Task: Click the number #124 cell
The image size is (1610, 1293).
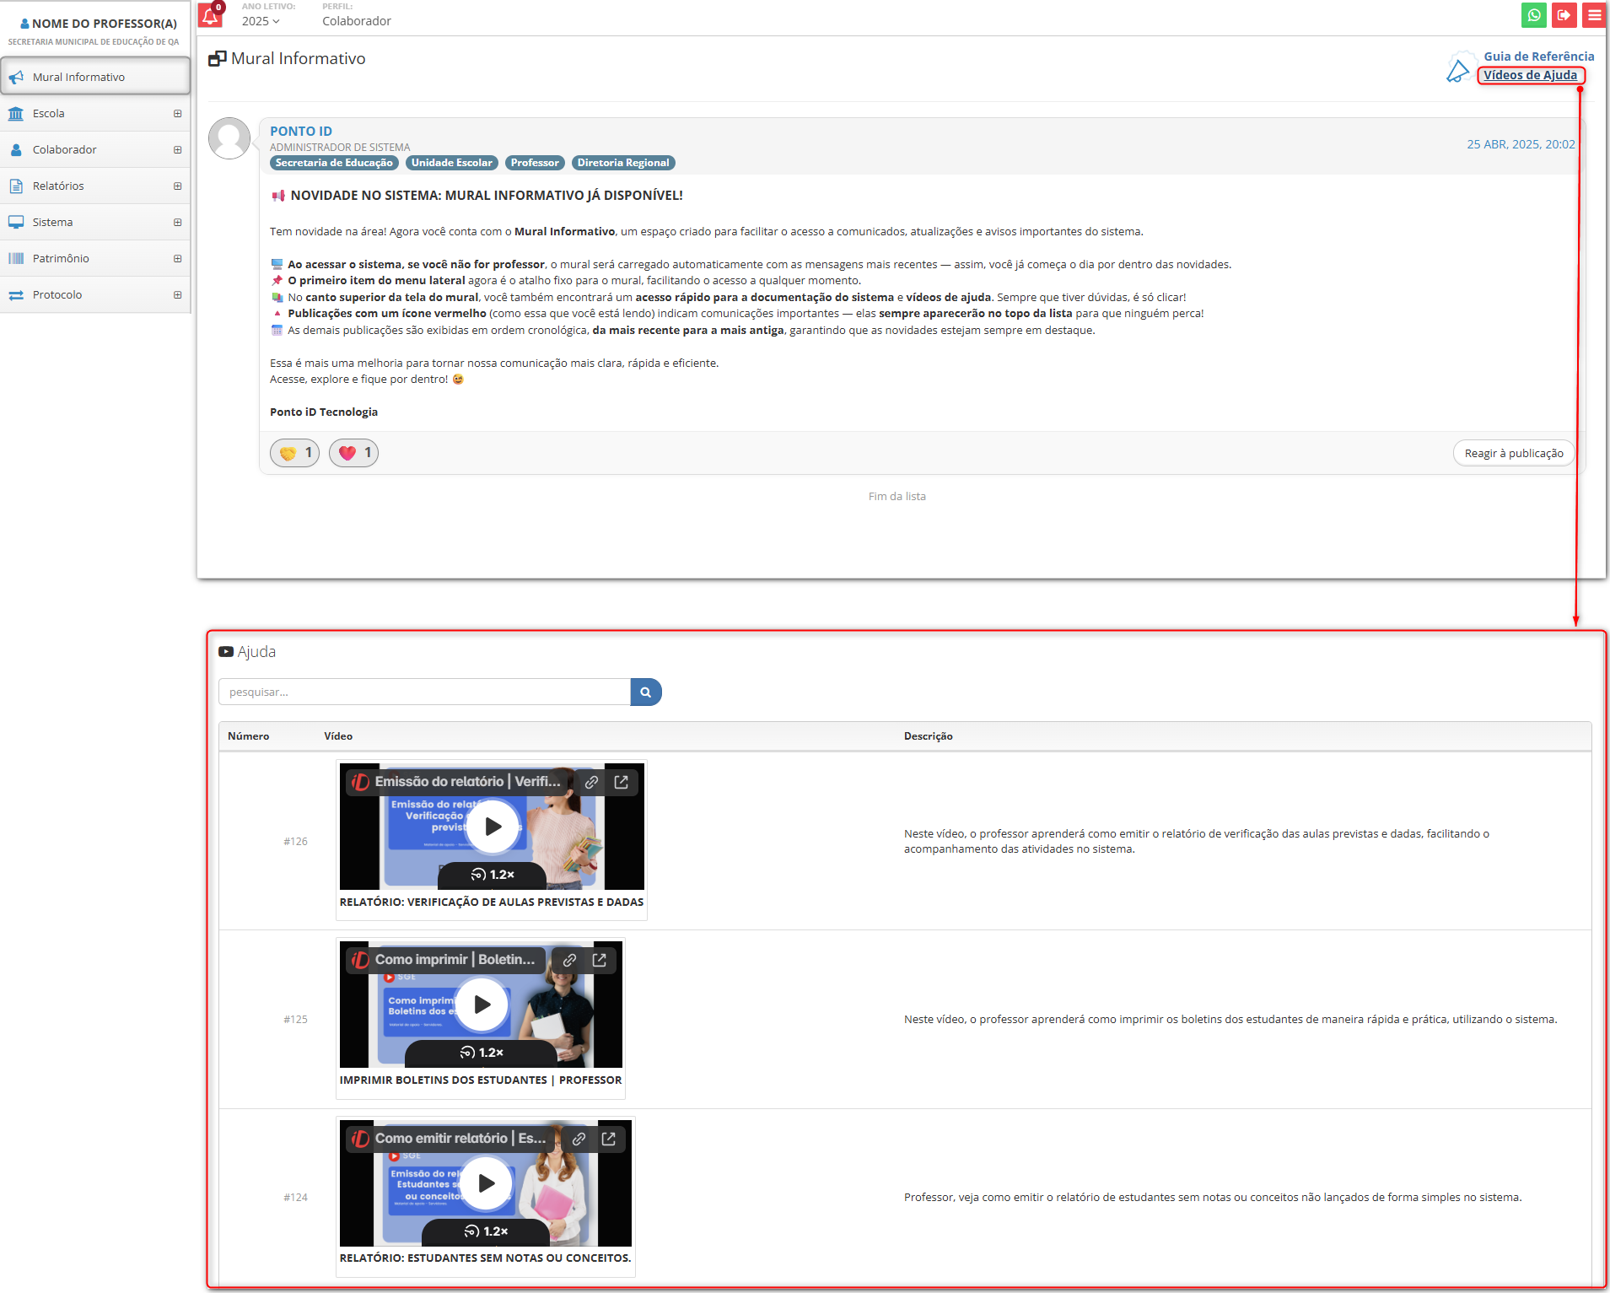Action: point(295,1197)
